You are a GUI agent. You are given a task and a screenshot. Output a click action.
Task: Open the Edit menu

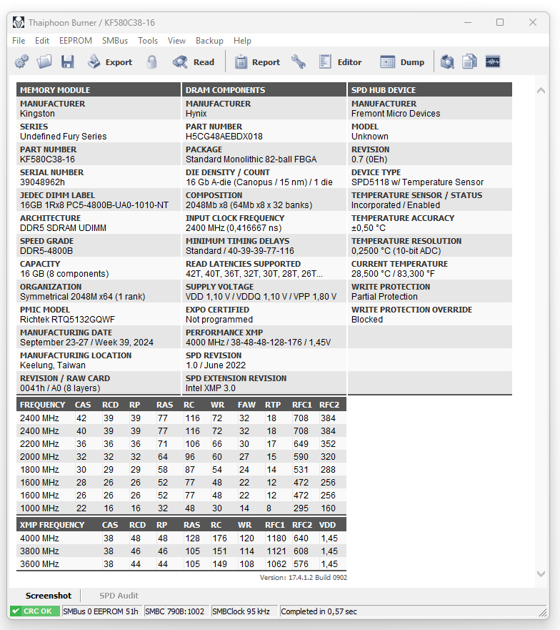click(41, 41)
